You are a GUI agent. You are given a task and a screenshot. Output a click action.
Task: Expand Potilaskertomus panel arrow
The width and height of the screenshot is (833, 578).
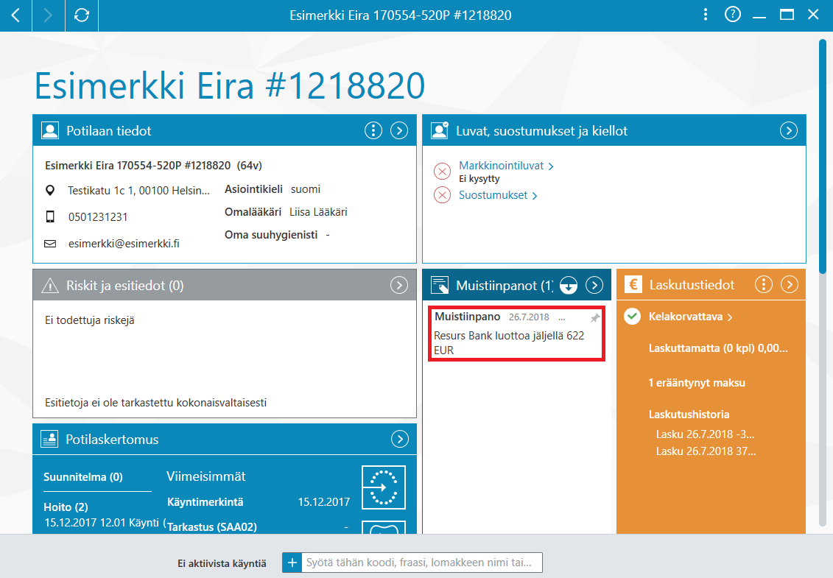click(400, 439)
